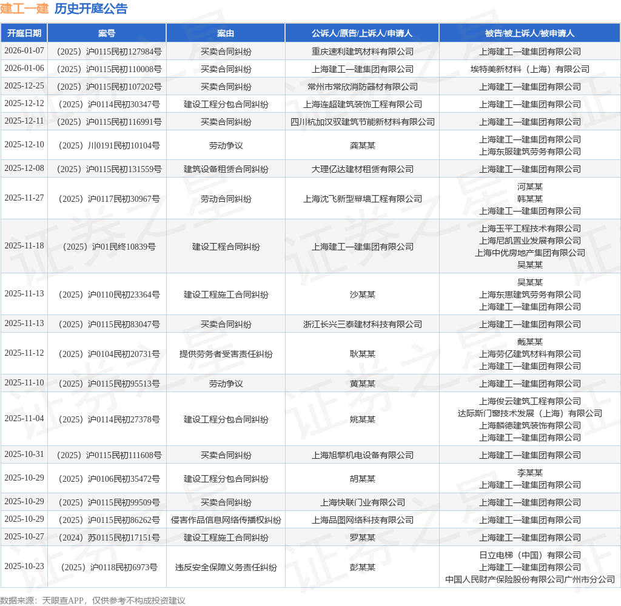Click the 数据来源 footer note
The image size is (621, 606).
[93, 601]
